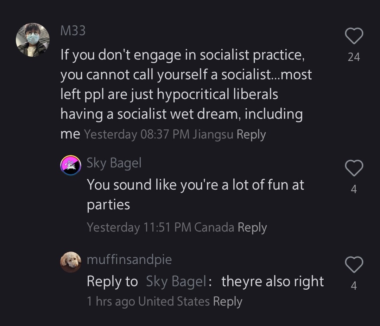Tap the like count under Sky Bagel's heart
This screenshot has width=380, height=326.
(x=354, y=189)
